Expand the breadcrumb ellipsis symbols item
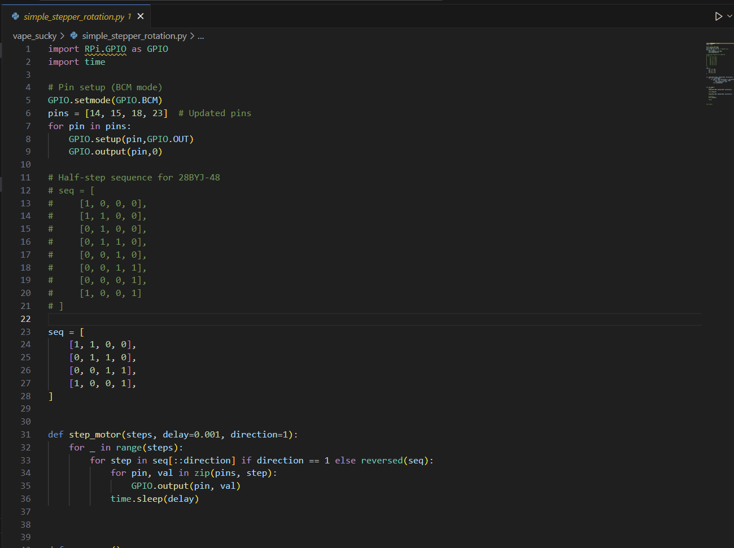This screenshot has width=734, height=548. [201, 36]
